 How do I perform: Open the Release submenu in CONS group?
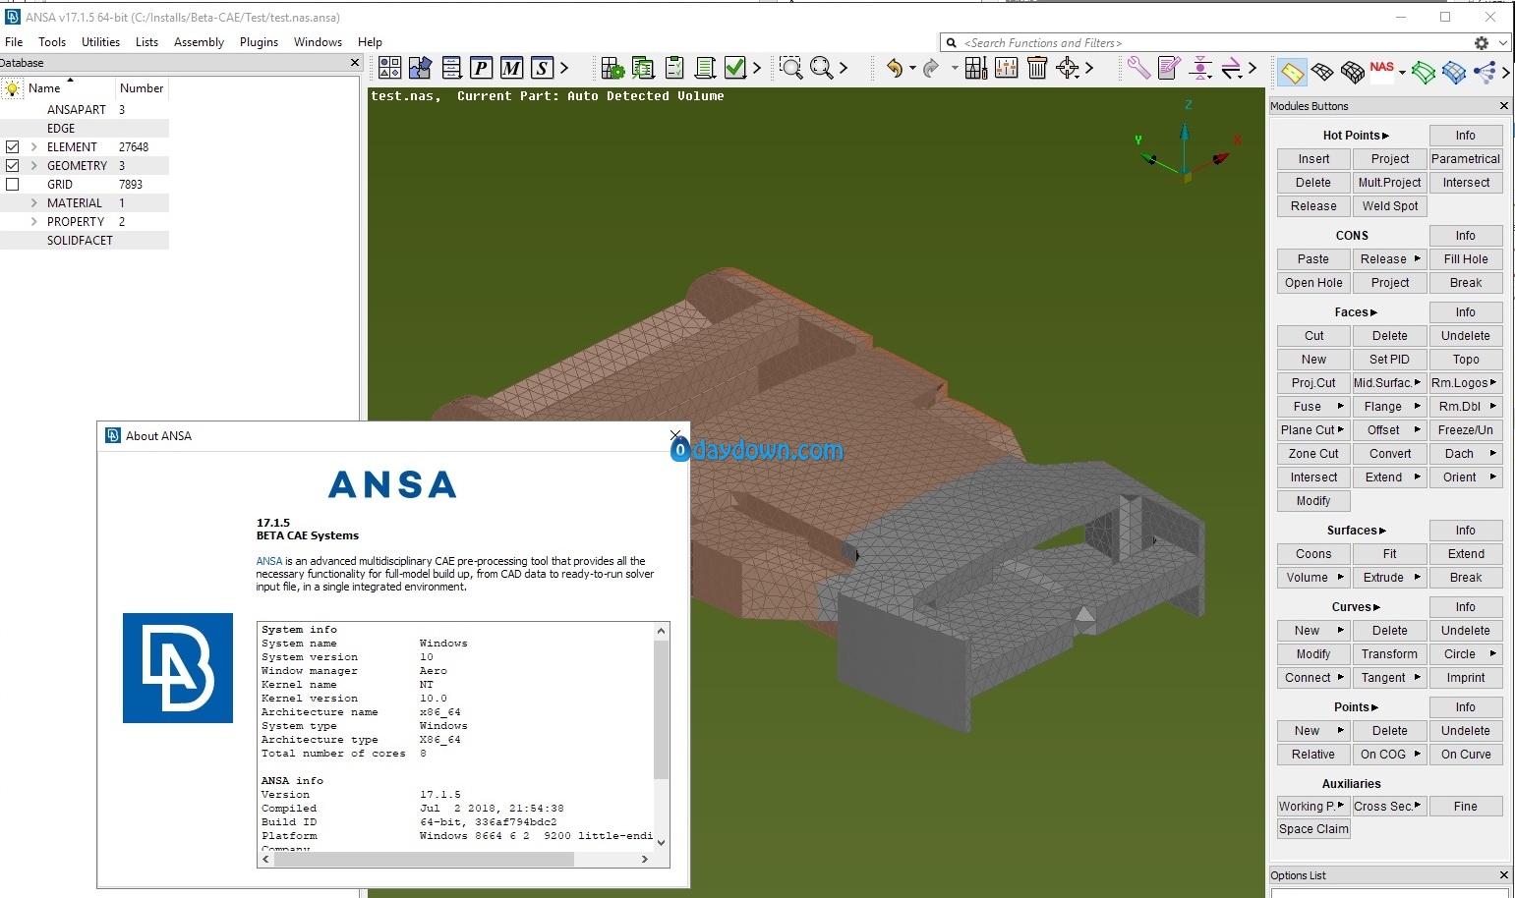pos(1418,259)
